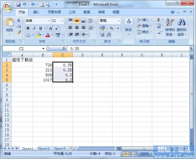The image size is (196, 159).
Task: Open the Sheet3 worksheet tab
Action: point(60,149)
